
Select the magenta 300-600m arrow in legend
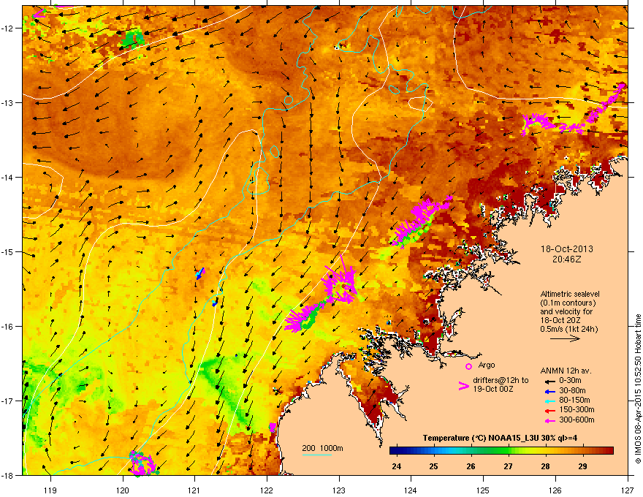pos(551,420)
